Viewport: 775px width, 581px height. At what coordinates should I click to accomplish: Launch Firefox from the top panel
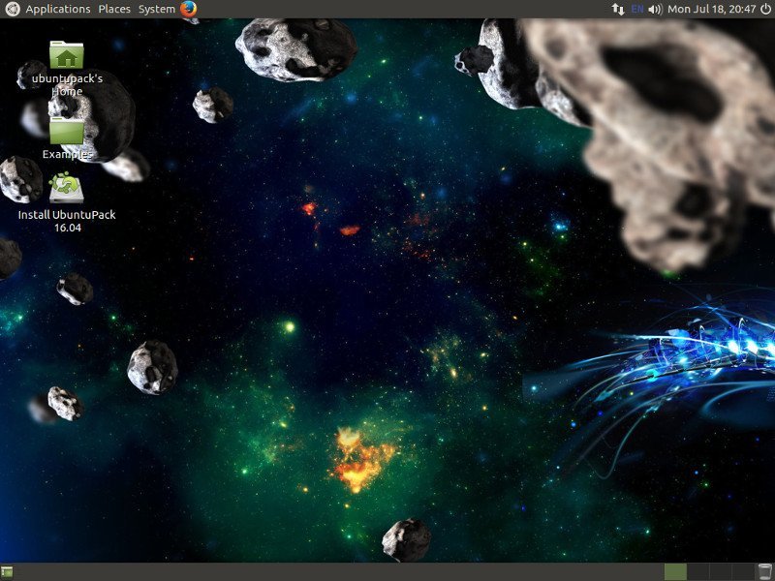pos(188,9)
